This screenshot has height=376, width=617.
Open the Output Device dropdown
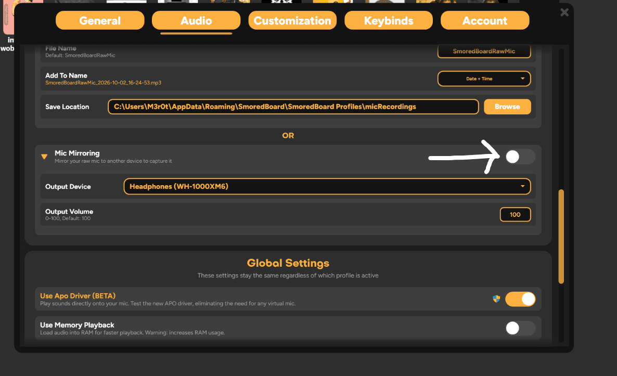coord(327,186)
